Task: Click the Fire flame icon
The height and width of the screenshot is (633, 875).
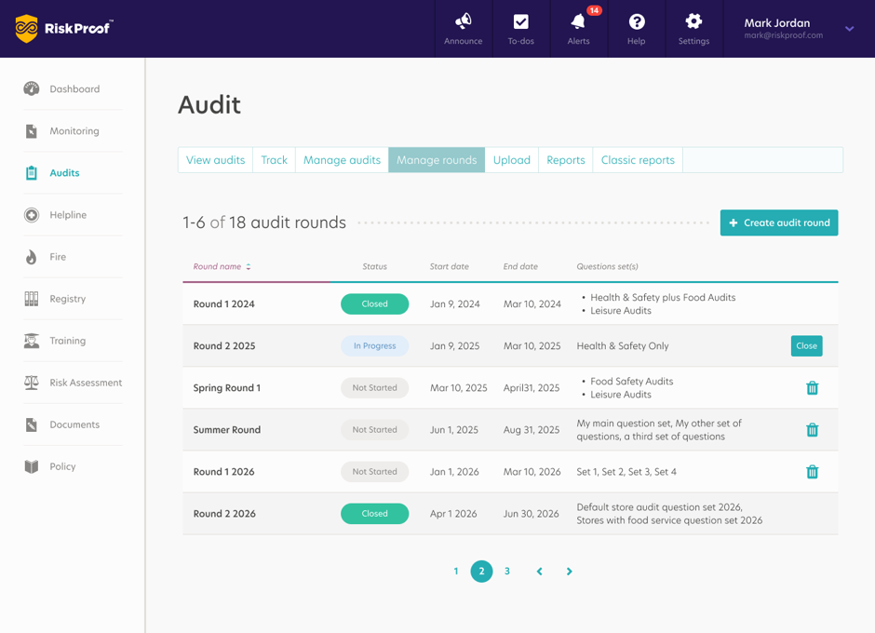Action: click(32, 257)
